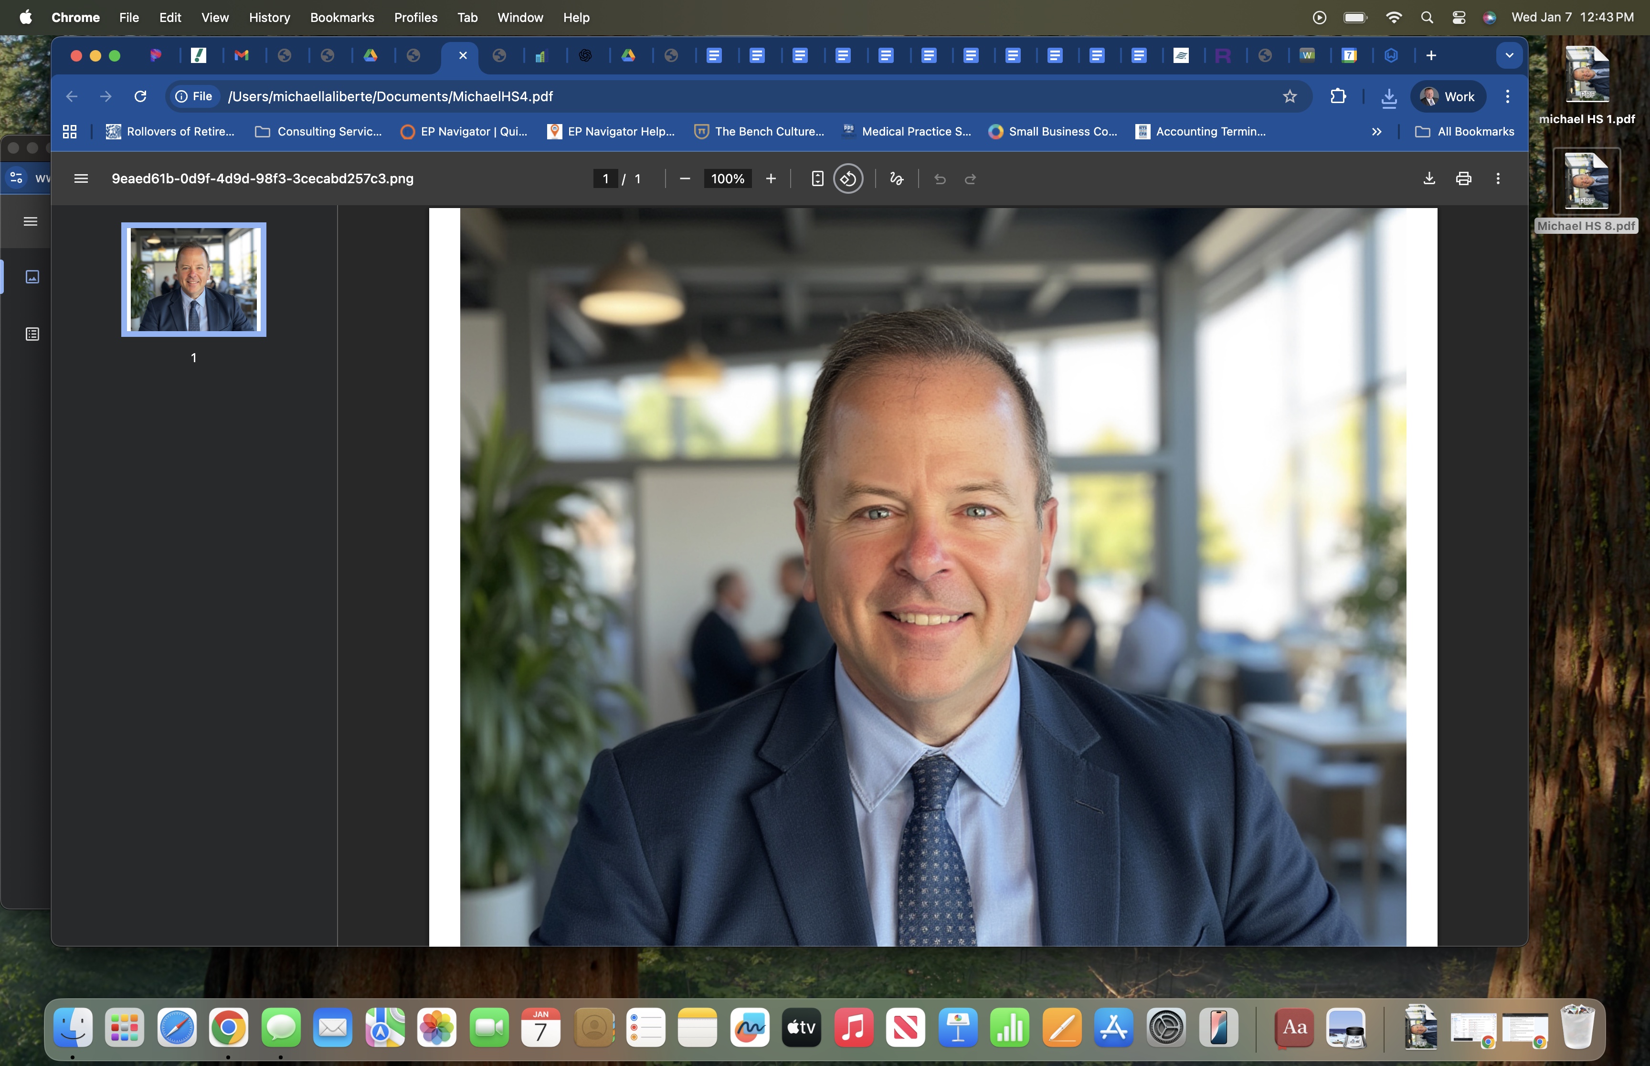Toggle the PDF sidebar menu
Image resolution: width=1650 pixels, height=1066 pixels.
81,178
